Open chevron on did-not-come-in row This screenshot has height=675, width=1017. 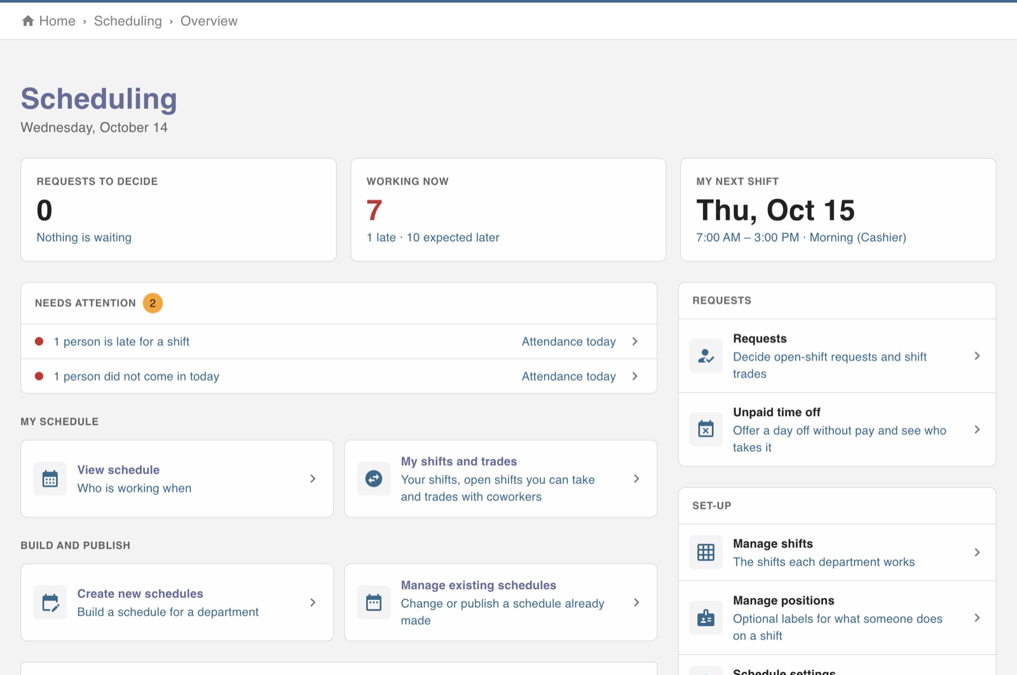tap(635, 377)
